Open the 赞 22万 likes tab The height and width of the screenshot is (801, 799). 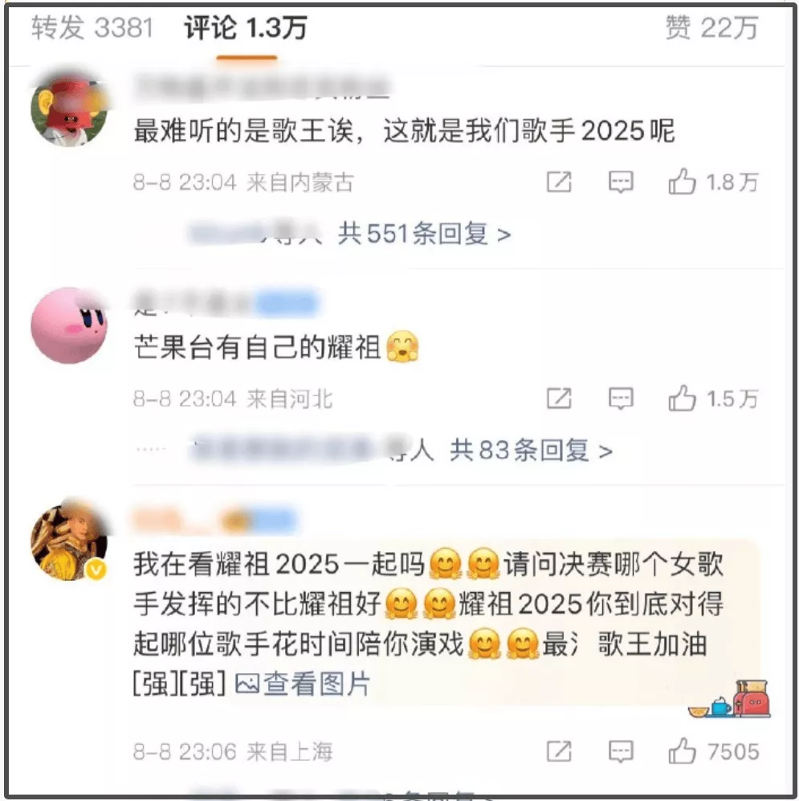[711, 27]
